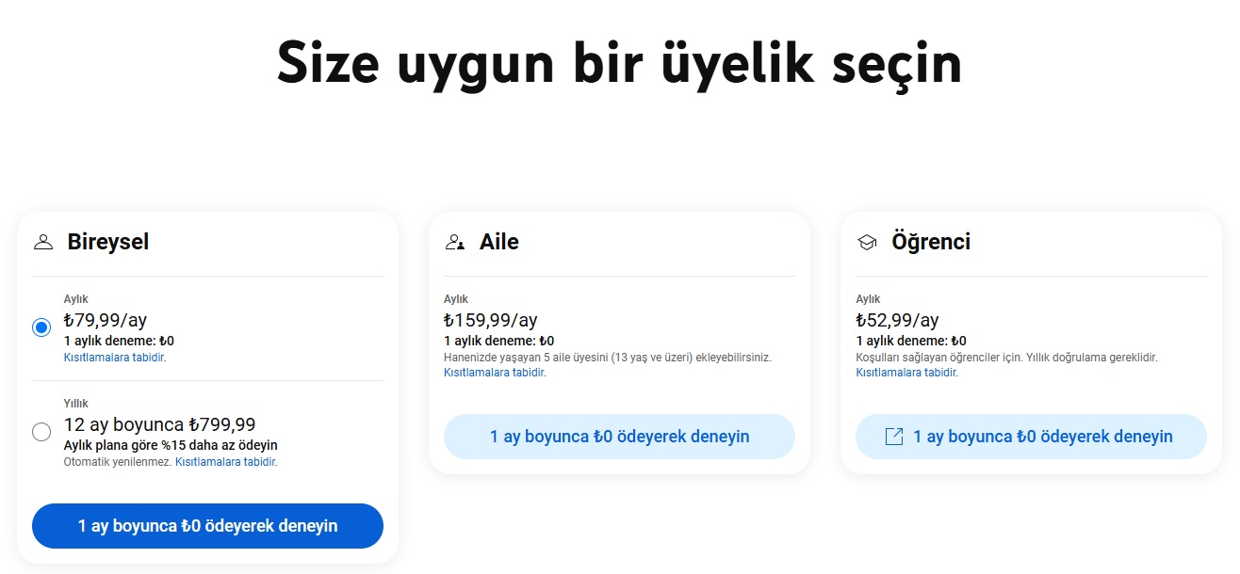Open Kısıtlamalara tabidir link next to Otomatik yenilenmez
The image size is (1240, 574).
point(226,462)
